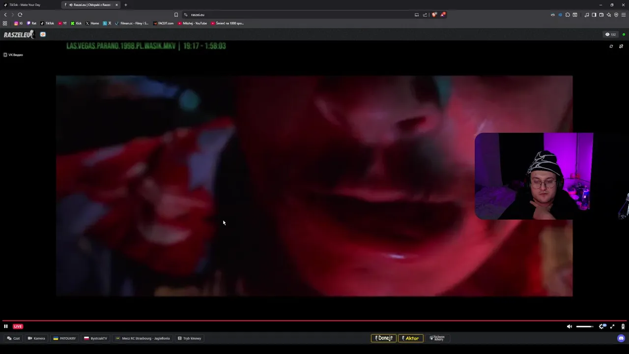
Task: Open the Leo AI sparkle icon
Action: click(609, 15)
